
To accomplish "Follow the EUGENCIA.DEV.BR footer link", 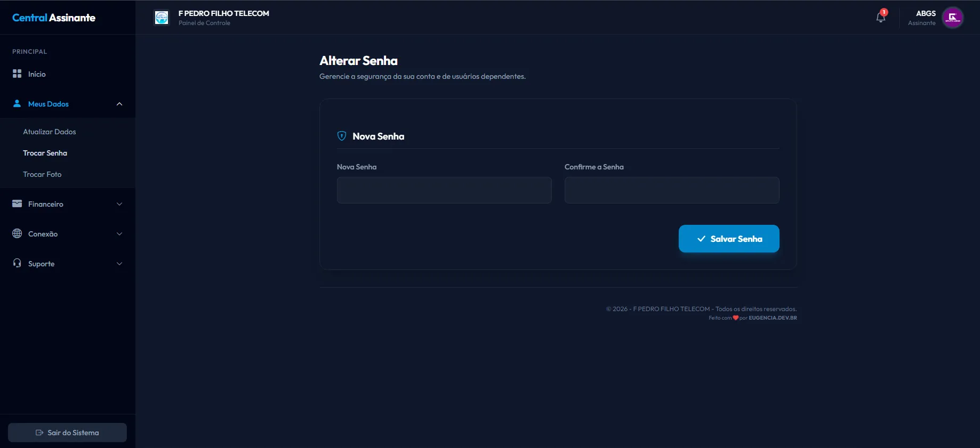I will click(773, 318).
